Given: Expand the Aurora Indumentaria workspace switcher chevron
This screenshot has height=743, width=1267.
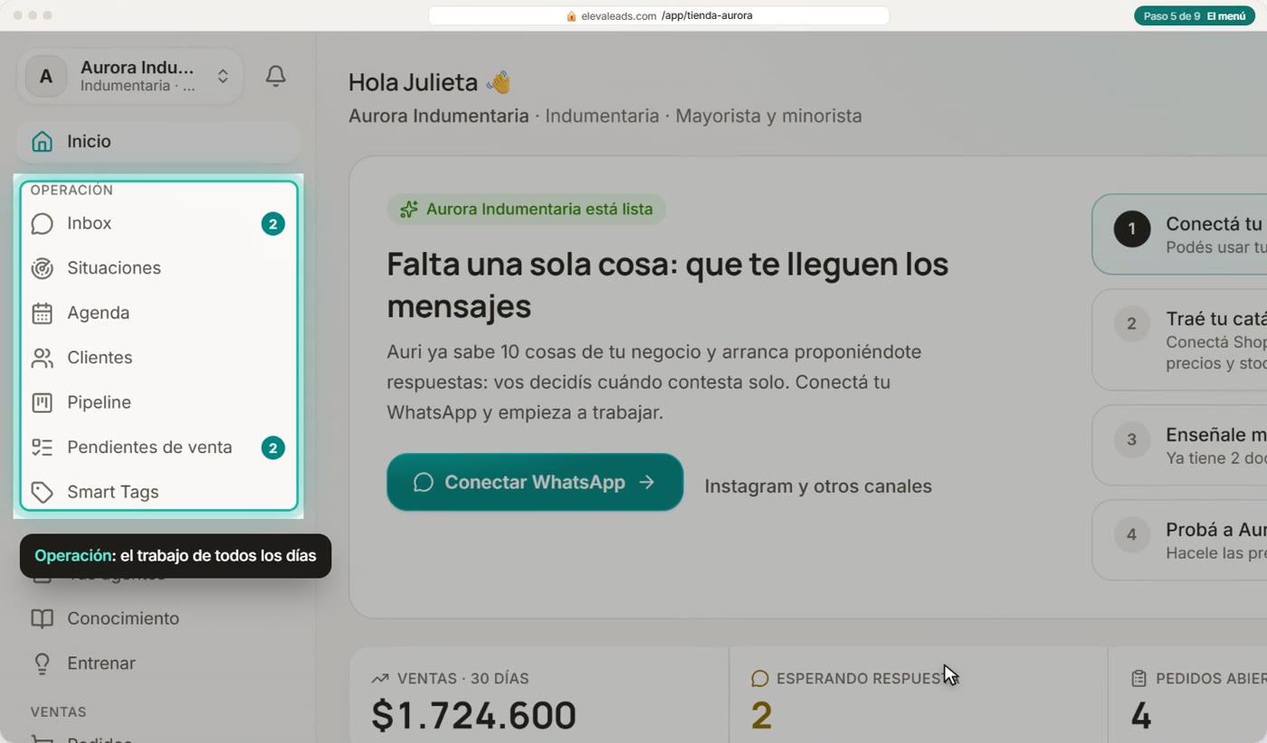Looking at the screenshot, I should point(223,76).
